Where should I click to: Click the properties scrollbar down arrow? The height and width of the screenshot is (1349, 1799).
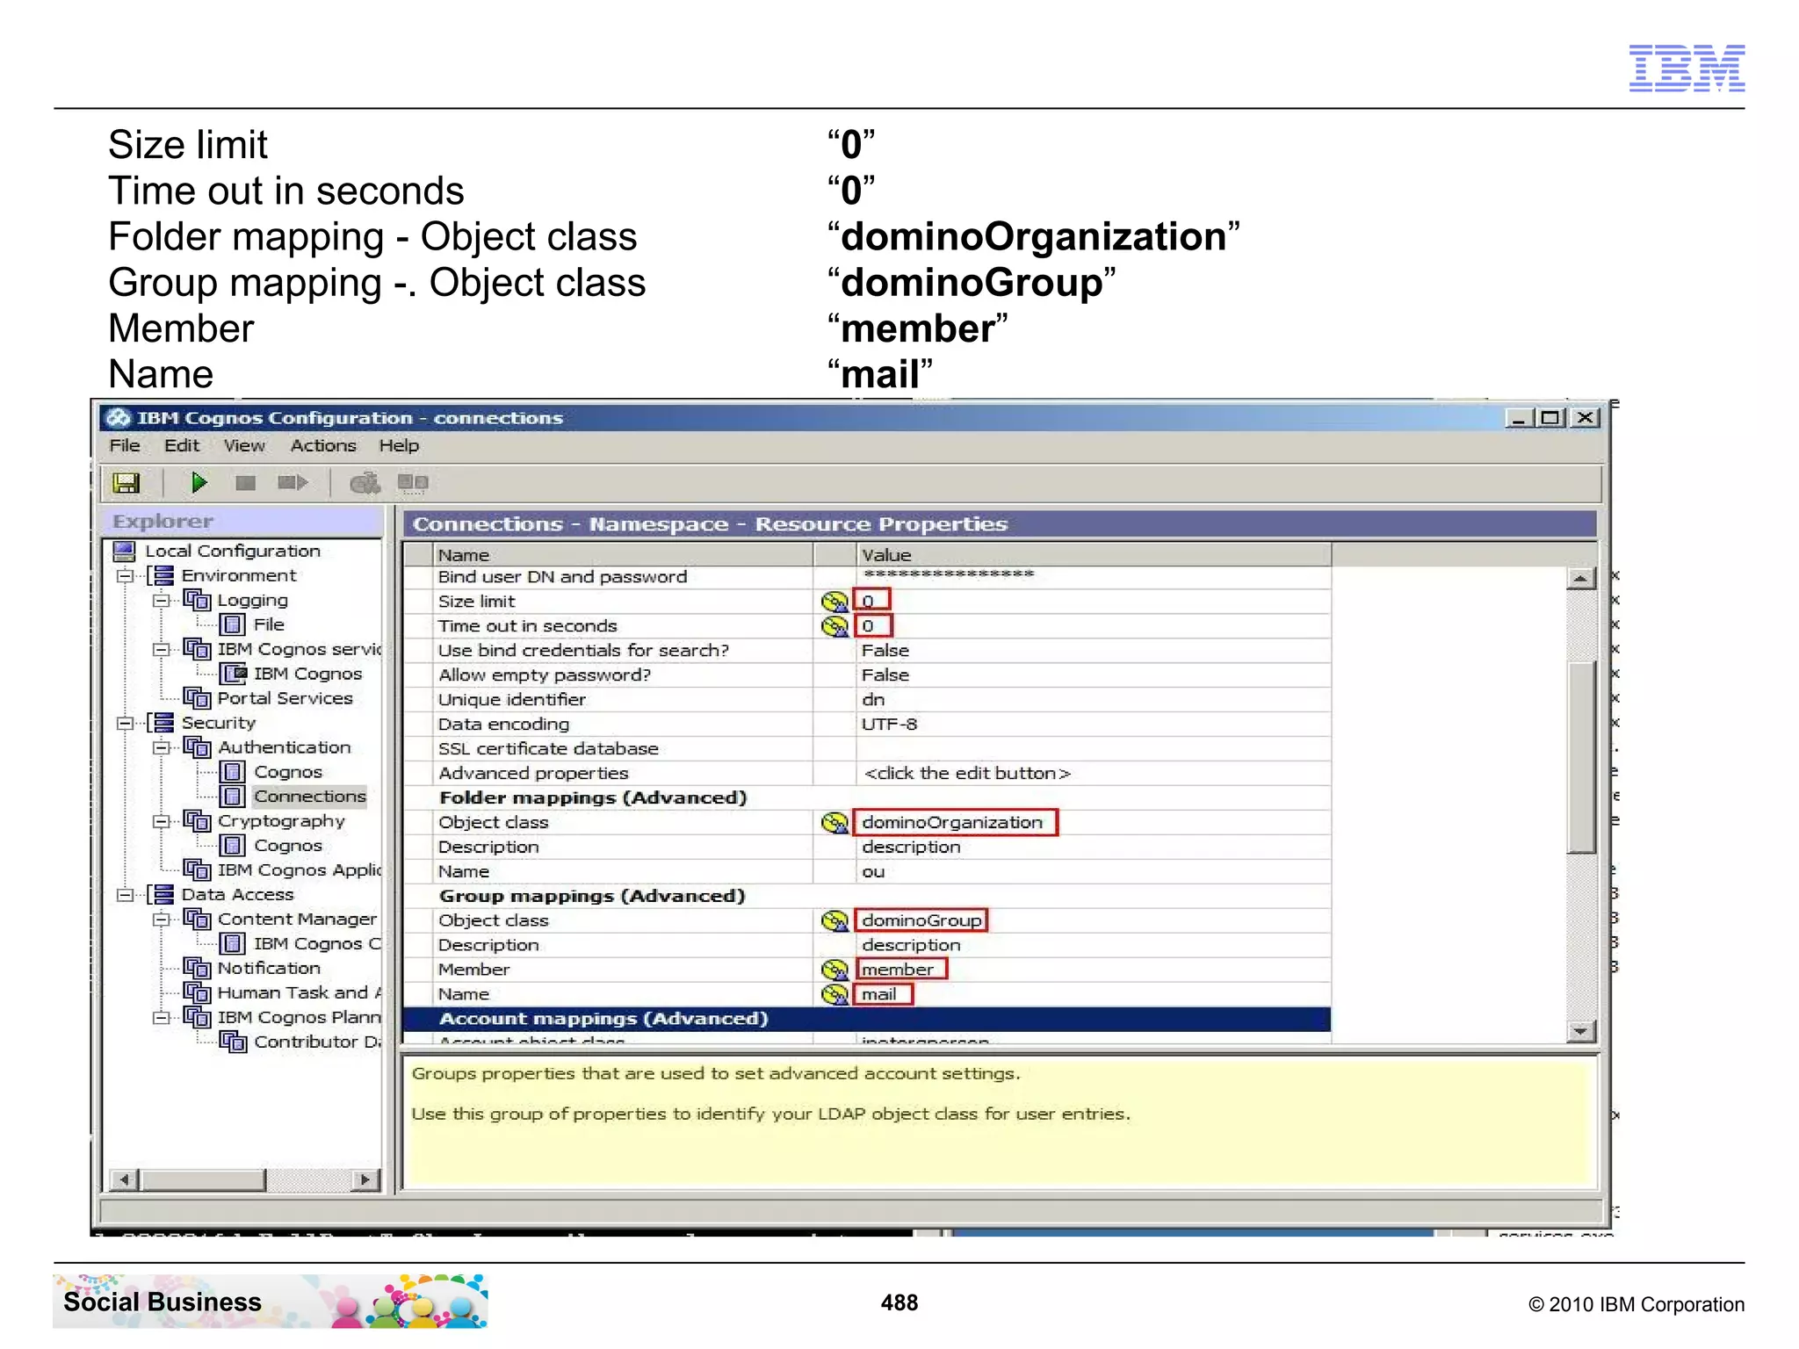point(1580,1031)
